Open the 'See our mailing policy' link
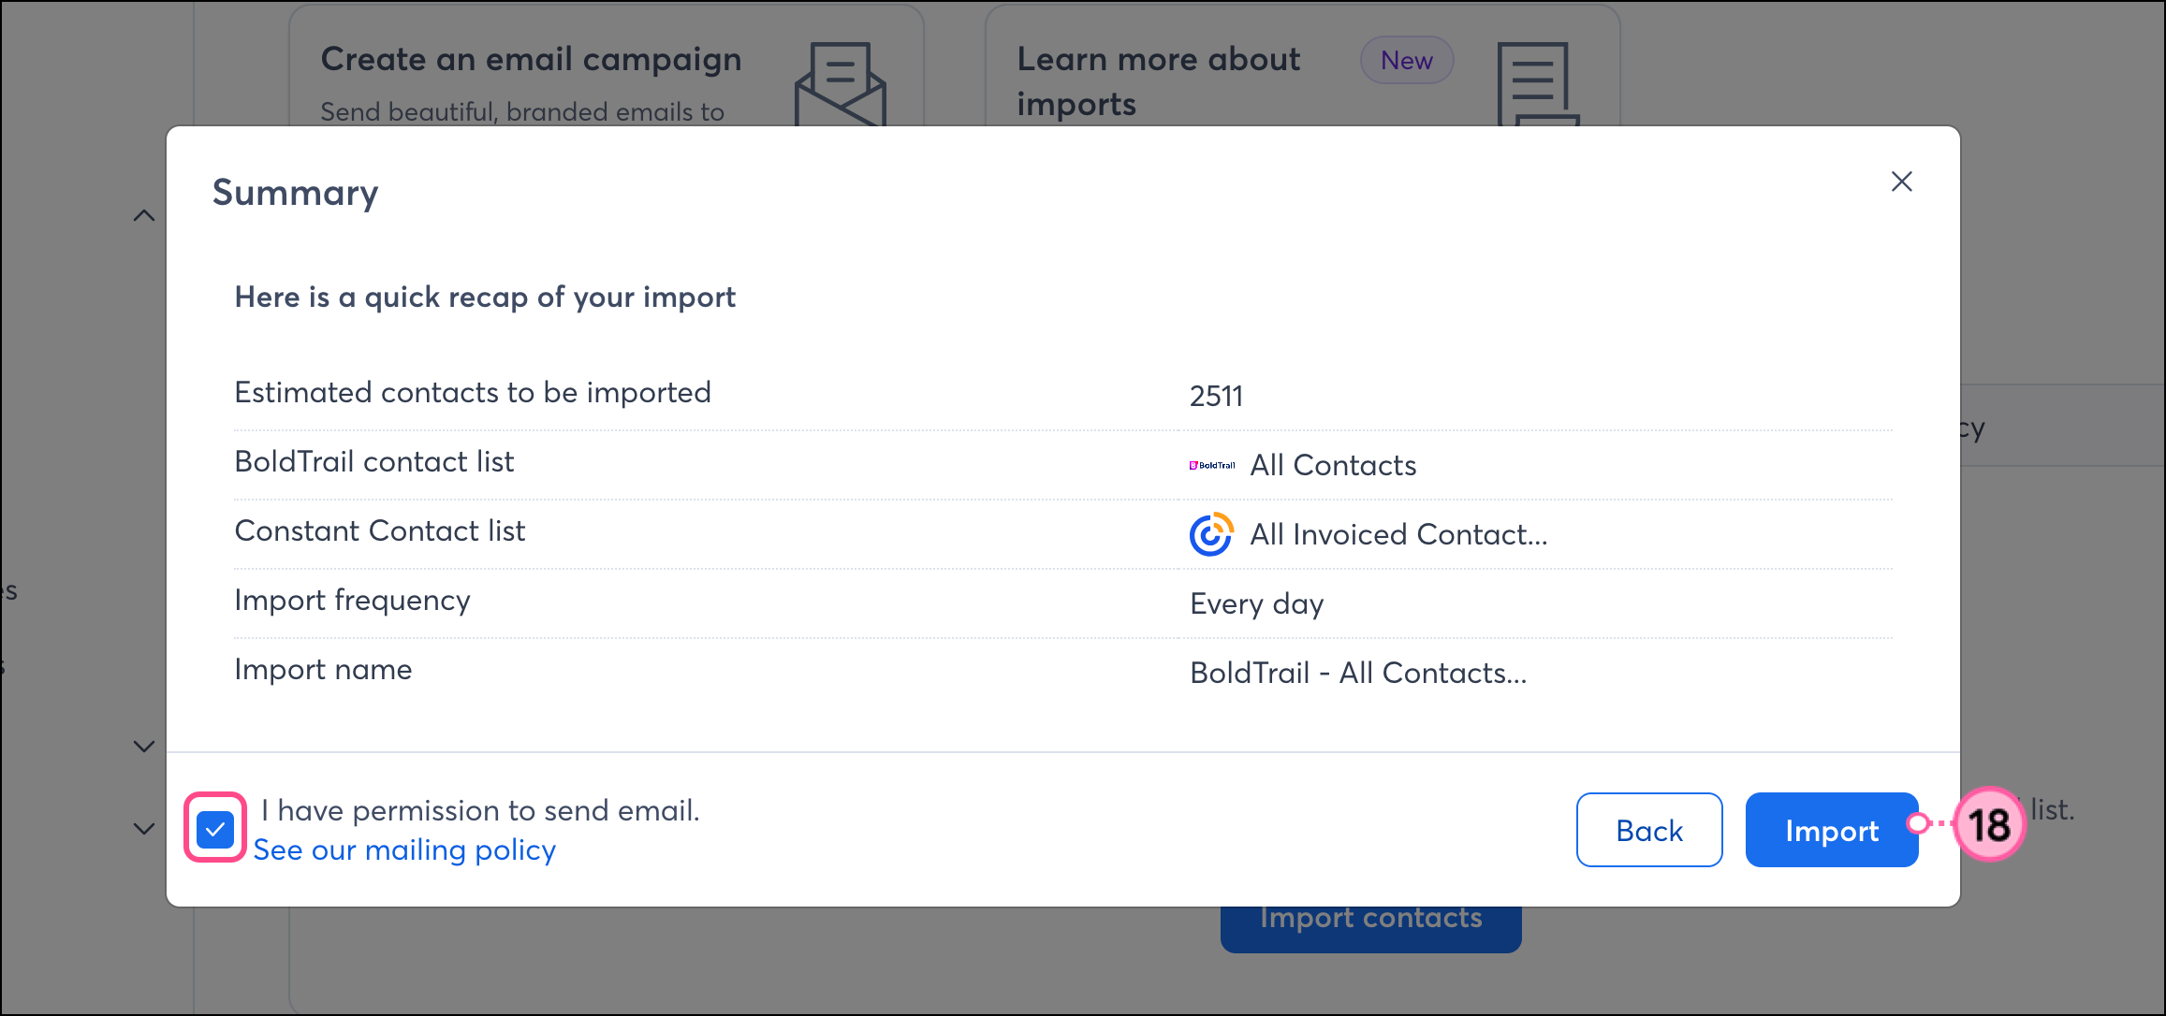 coord(404,850)
